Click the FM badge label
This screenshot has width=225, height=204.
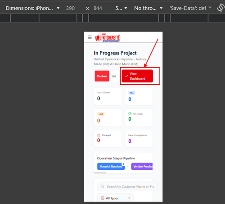pos(131,93)
